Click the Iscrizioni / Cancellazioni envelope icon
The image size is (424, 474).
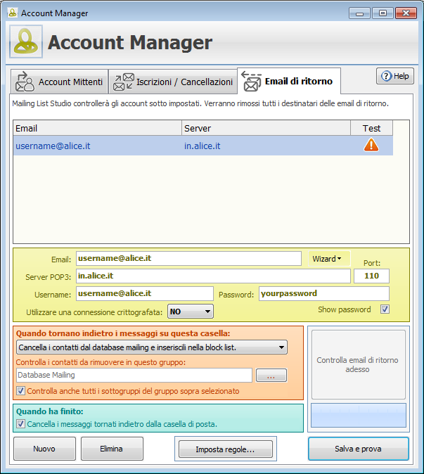click(x=124, y=82)
